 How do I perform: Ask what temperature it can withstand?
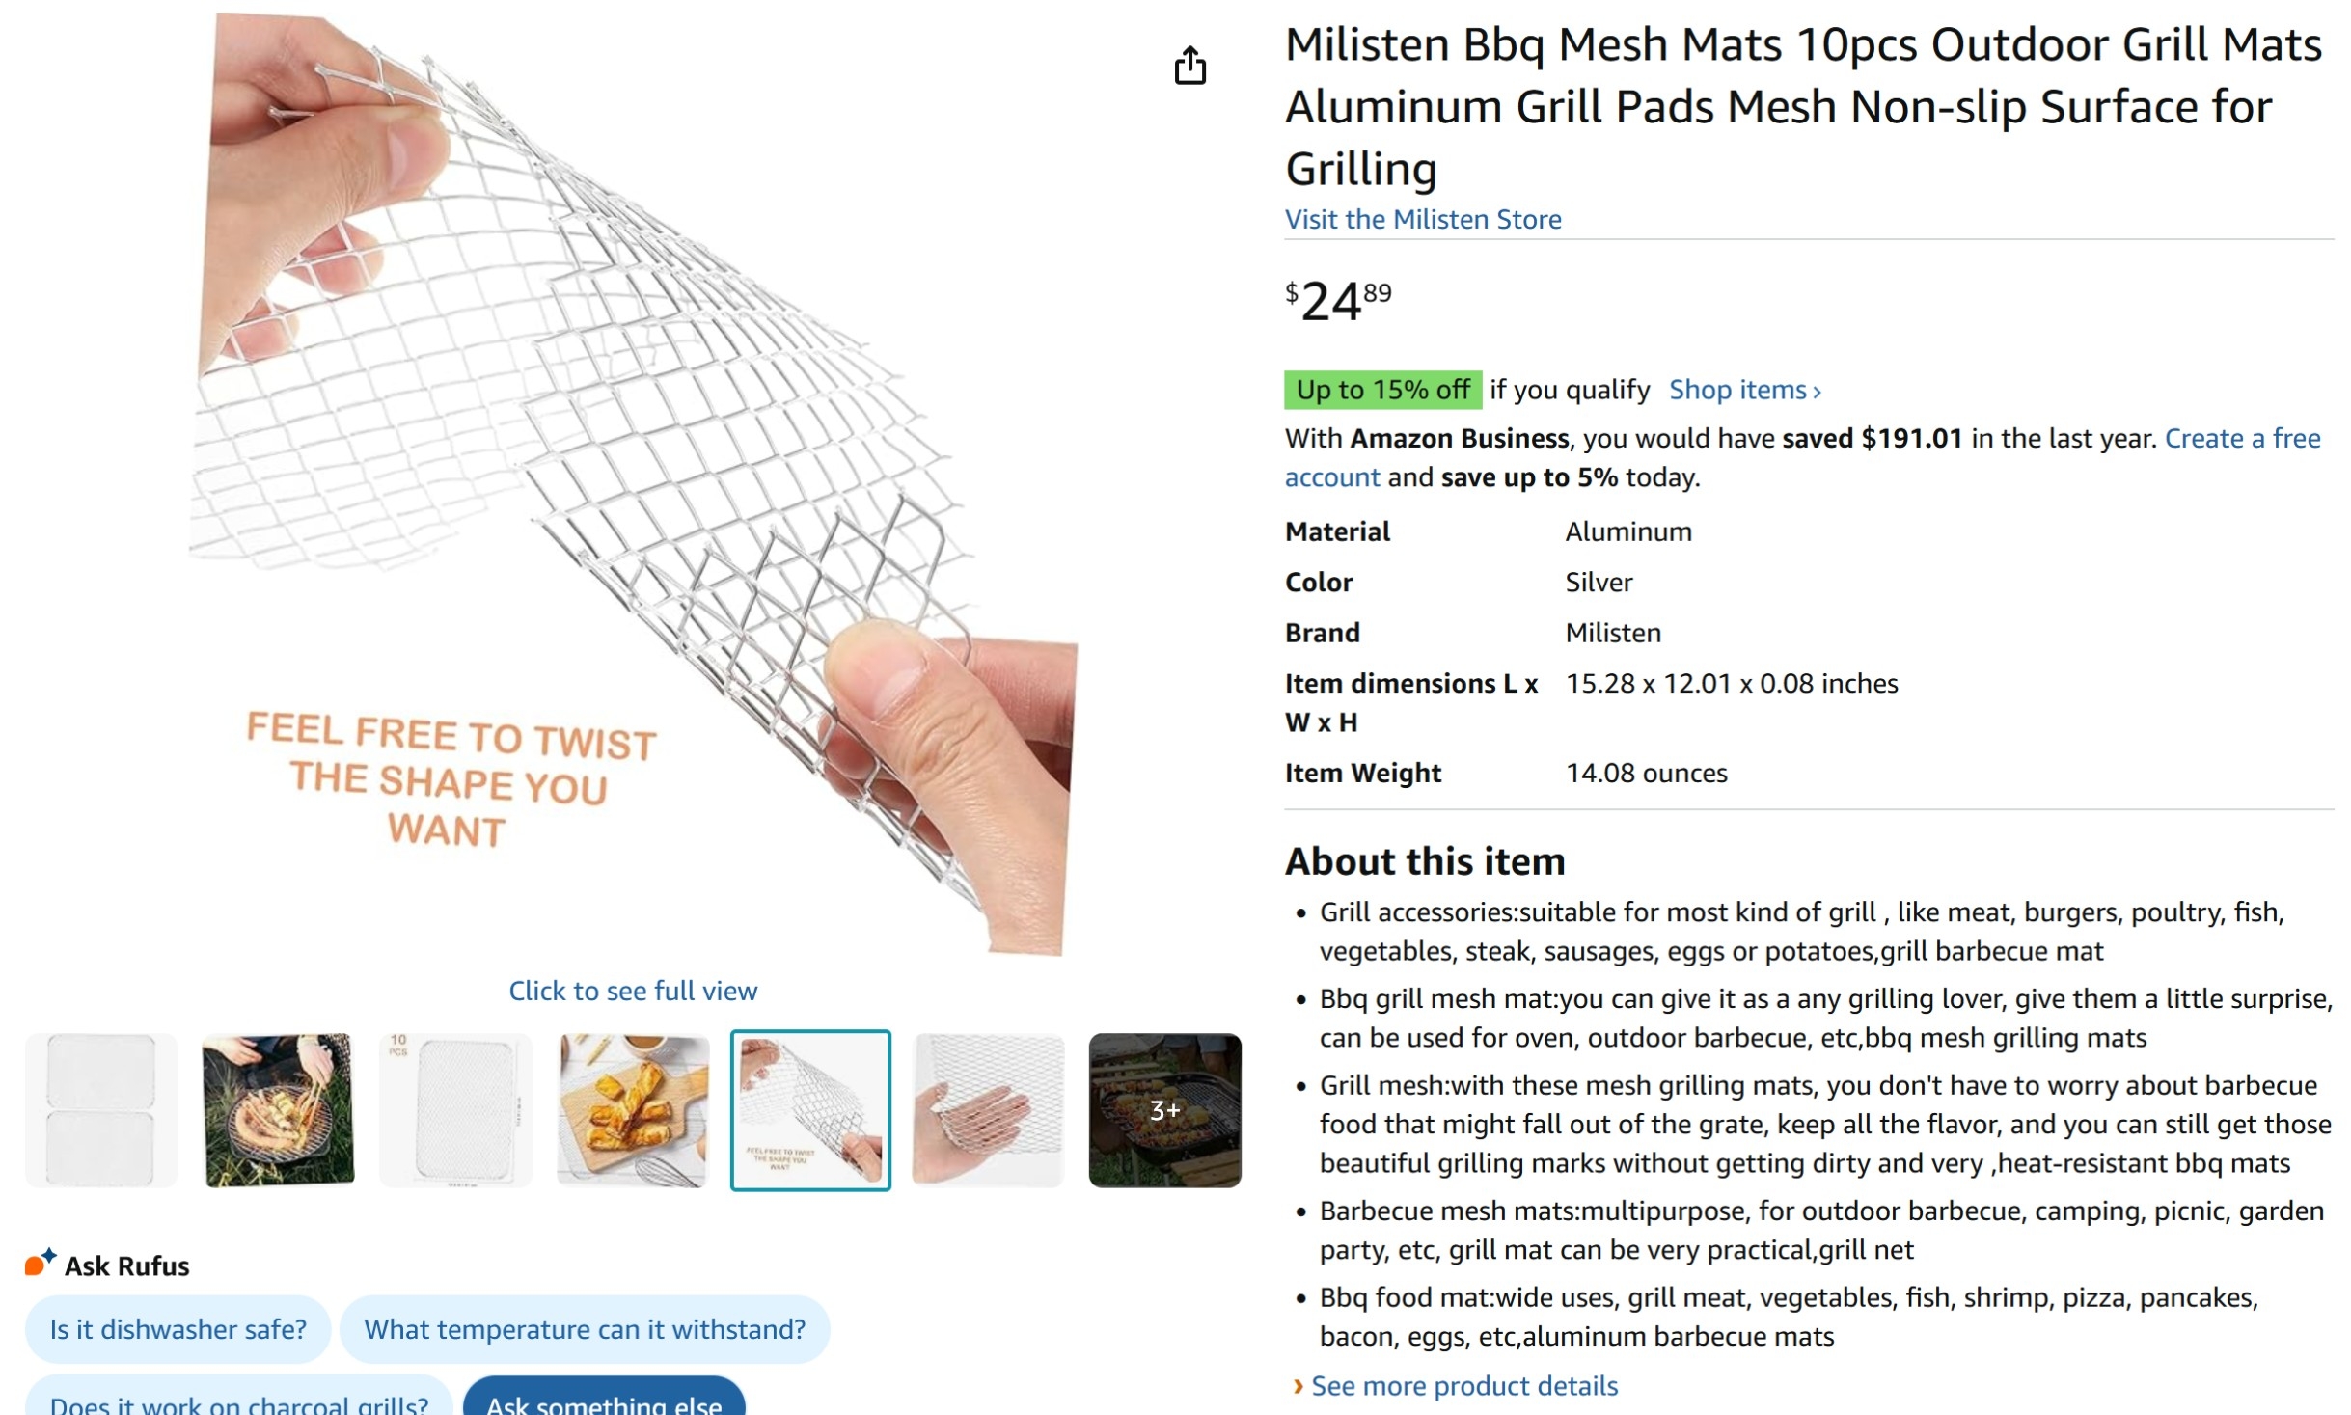click(584, 1329)
